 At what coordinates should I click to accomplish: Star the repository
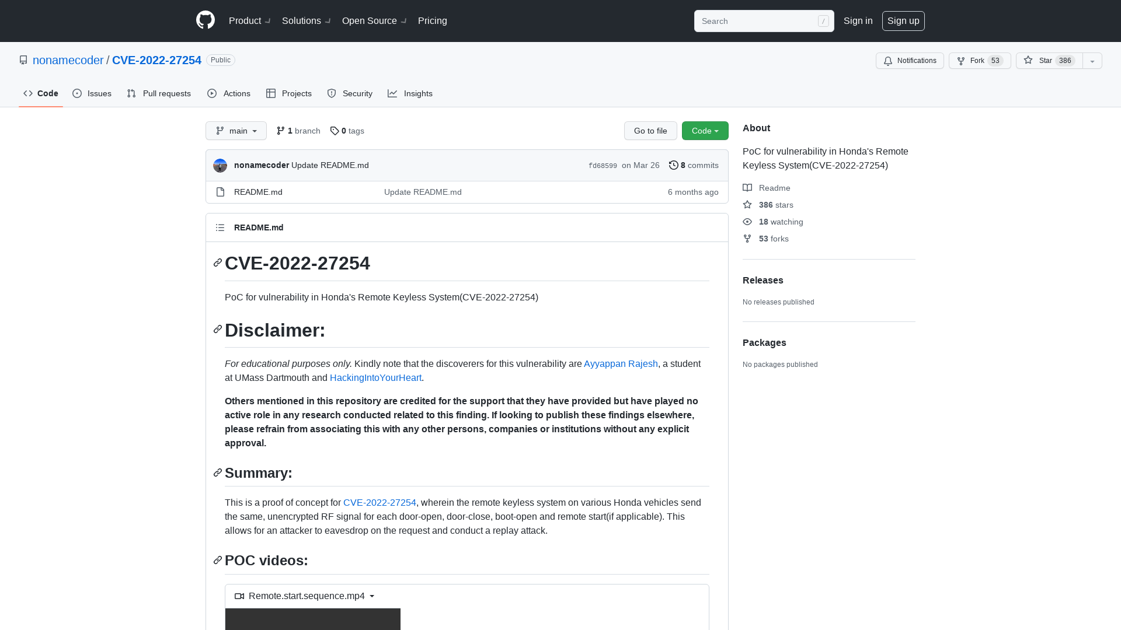1049,61
